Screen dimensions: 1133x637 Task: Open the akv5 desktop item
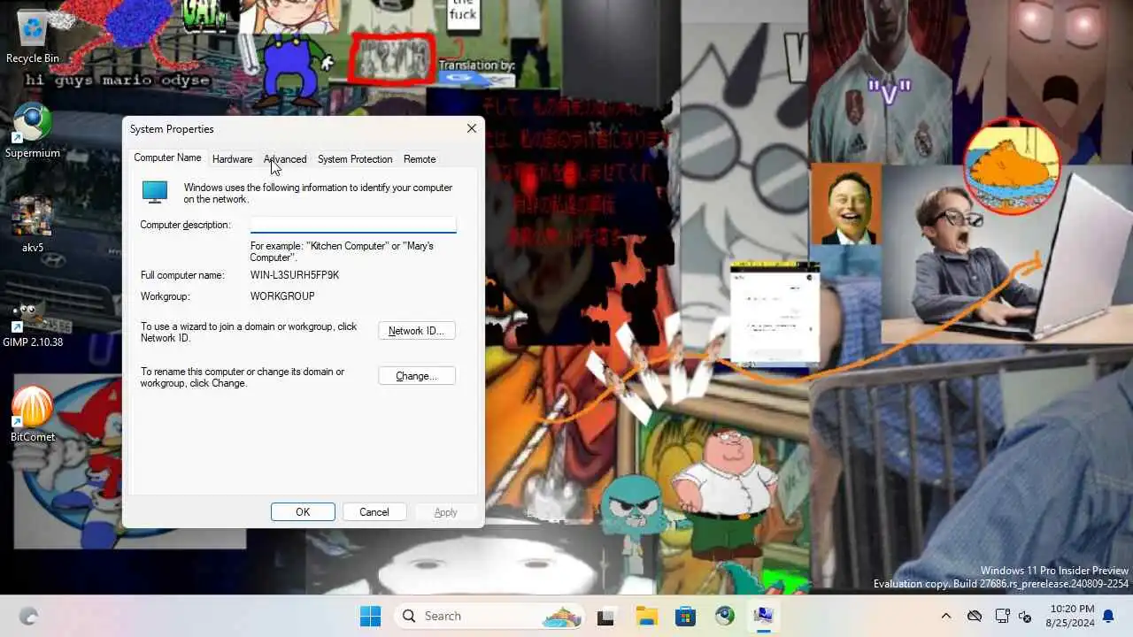[33, 225]
